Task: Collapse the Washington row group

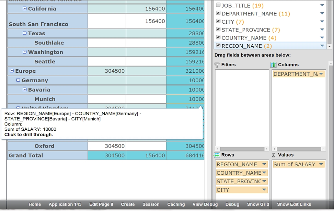Action: [25, 52]
